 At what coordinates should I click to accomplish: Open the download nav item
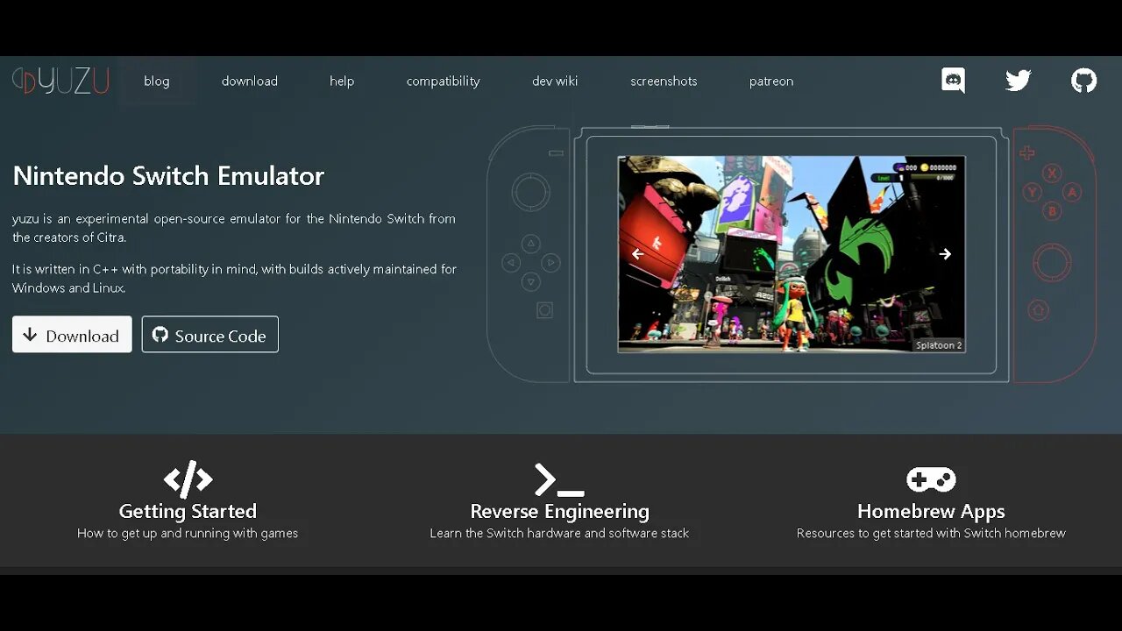click(250, 81)
